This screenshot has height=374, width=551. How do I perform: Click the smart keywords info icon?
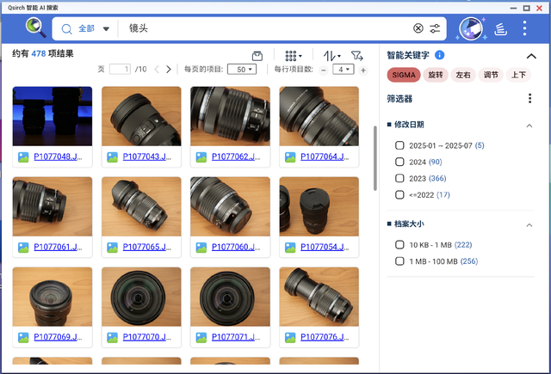click(440, 55)
